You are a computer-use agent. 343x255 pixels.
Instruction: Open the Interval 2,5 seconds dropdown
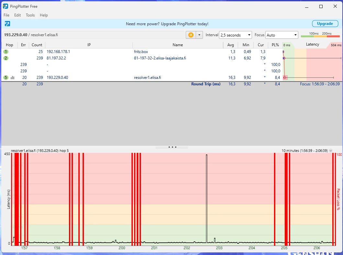235,35
